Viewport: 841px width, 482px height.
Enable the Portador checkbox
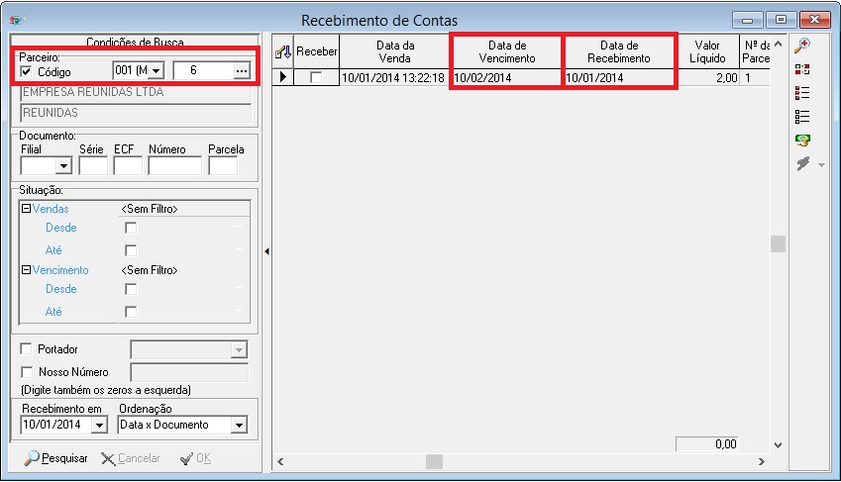click(27, 349)
